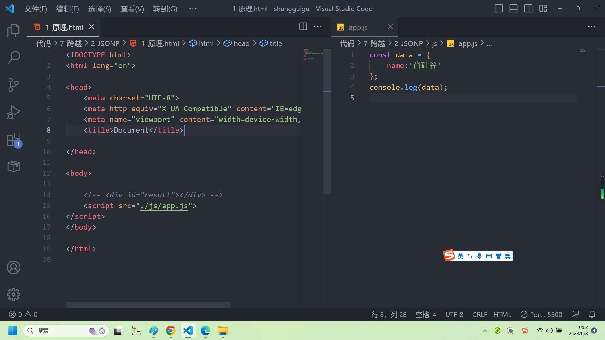Open the 选择(S) menu
Image resolution: width=605 pixels, height=340 pixels.
[100, 9]
